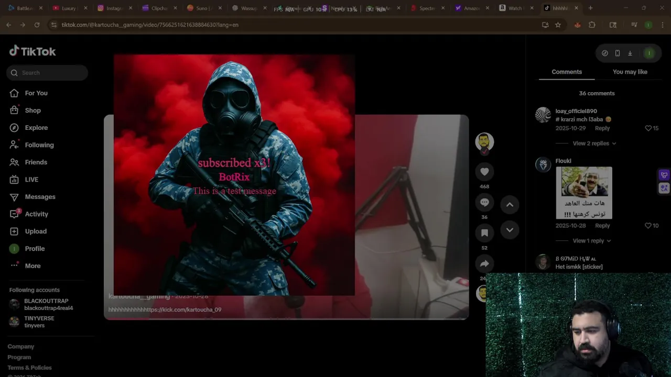Go back in browser
Viewport: 671px width, 377px height.
[x=8, y=25]
